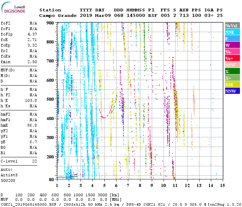Click the hmF2 parameter label
Screen dimensions: 242x207
coord(6,114)
